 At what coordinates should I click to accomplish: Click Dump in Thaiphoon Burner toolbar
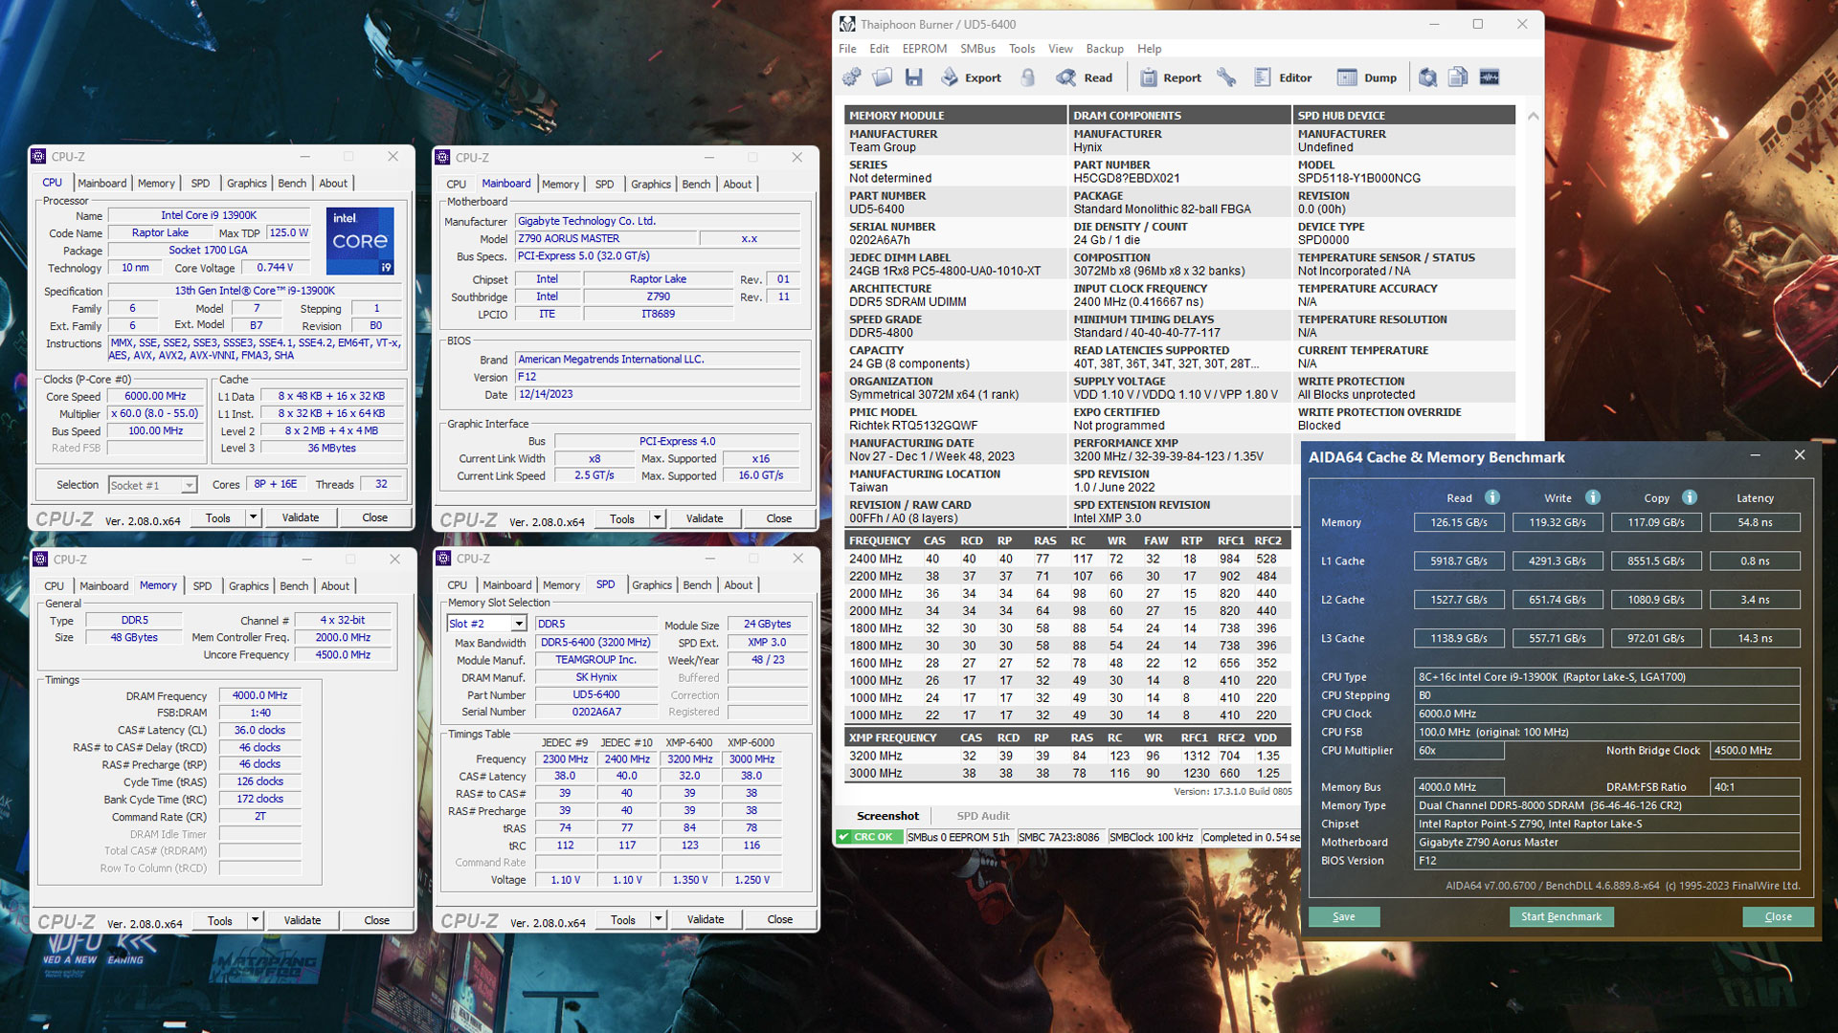point(1367,77)
